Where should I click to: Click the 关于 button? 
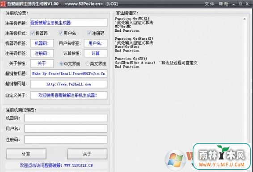87,154
